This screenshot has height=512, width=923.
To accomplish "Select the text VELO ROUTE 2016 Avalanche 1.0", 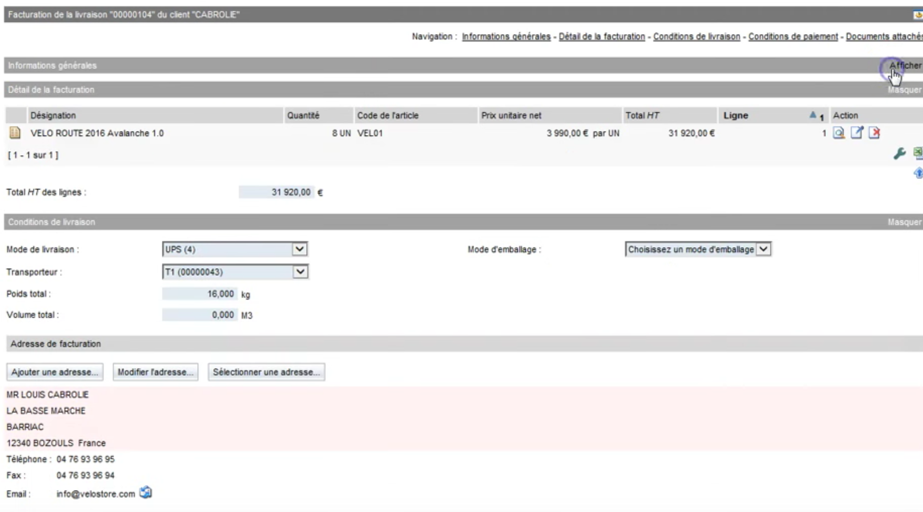I will click(x=97, y=133).
